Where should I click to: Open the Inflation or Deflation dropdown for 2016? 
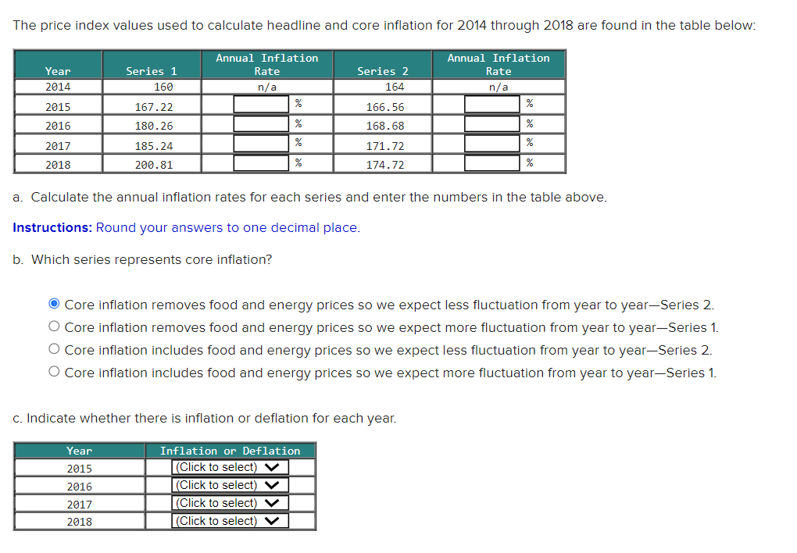230,484
